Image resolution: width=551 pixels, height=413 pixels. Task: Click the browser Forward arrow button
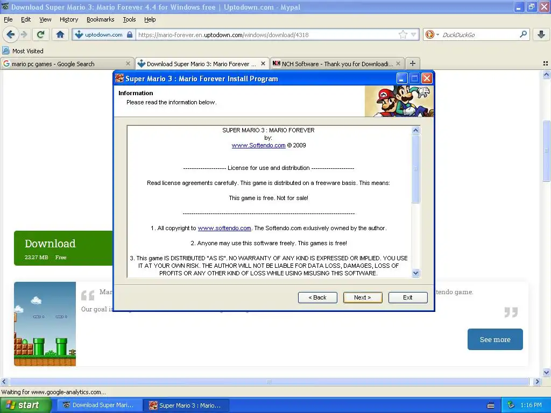click(x=24, y=34)
